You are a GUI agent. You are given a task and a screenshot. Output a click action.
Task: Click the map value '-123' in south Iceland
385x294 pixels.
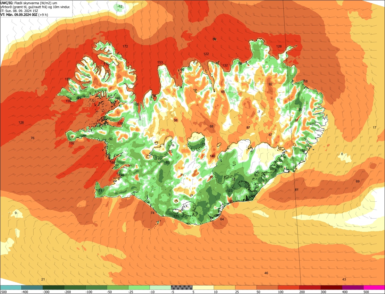pyautogui.click(x=229, y=191)
